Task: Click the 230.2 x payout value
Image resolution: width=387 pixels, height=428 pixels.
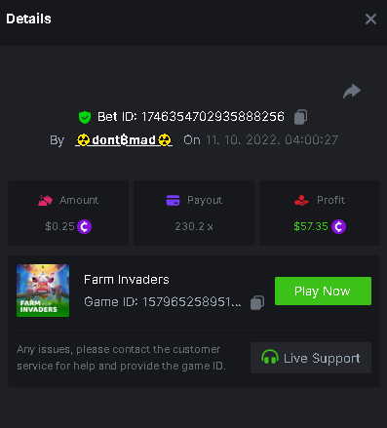Action: point(194,226)
